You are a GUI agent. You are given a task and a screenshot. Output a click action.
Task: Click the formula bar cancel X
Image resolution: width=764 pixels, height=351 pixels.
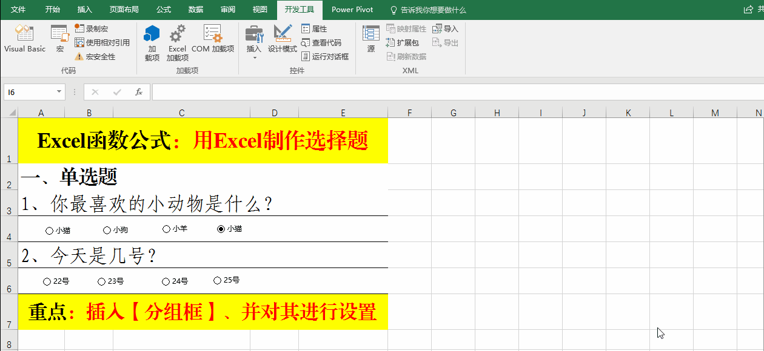coord(95,92)
